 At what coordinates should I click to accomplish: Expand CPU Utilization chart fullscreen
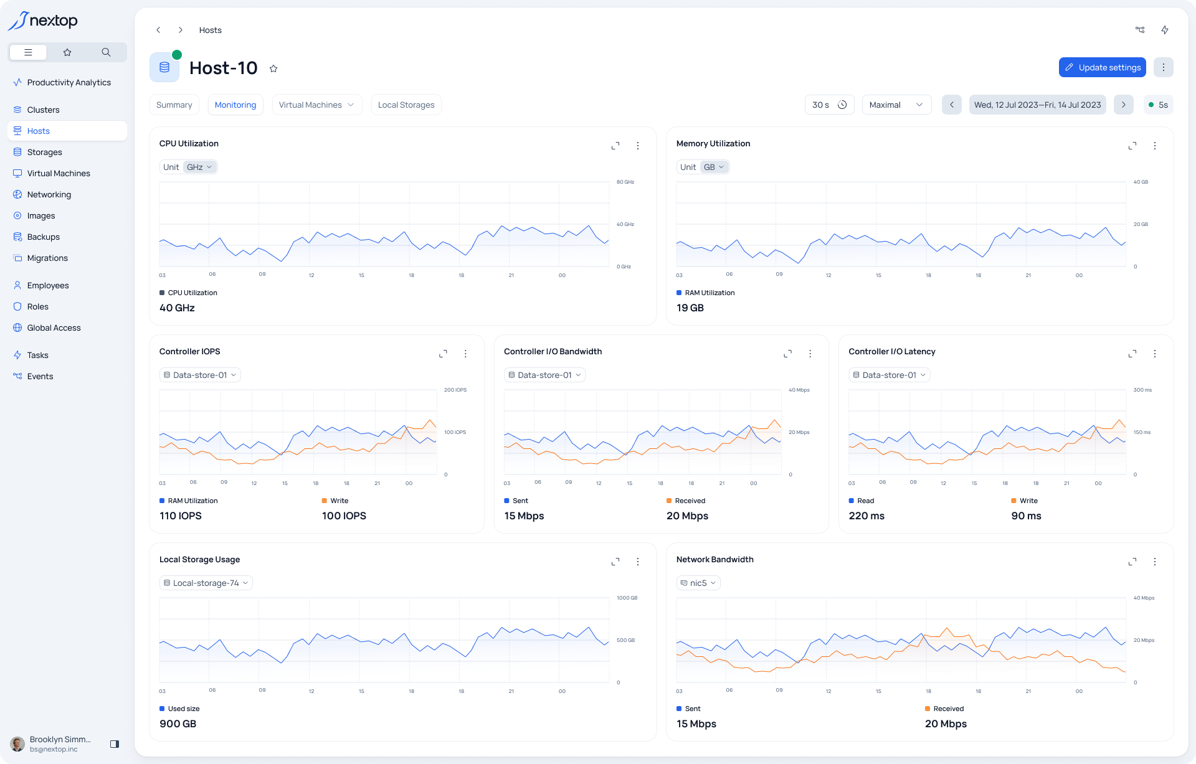coord(615,146)
